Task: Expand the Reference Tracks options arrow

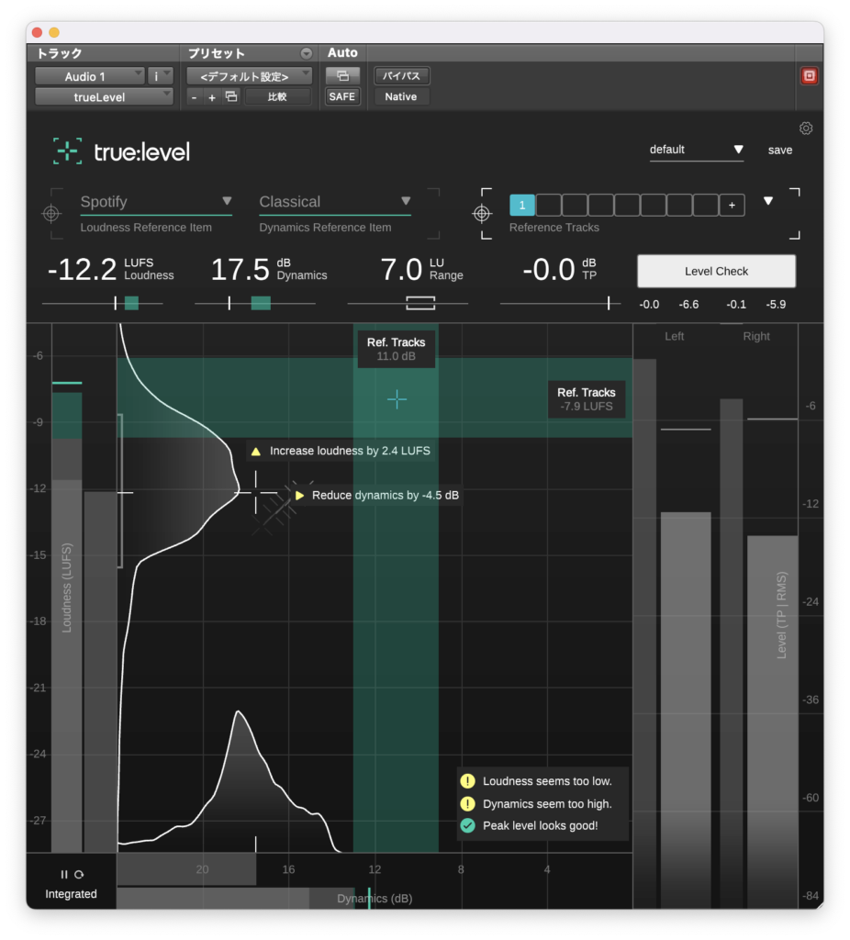Action: click(768, 201)
